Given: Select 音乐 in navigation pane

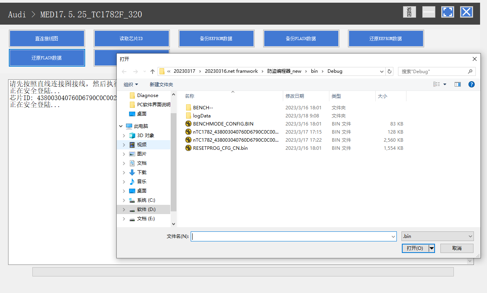Looking at the screenshot, I should (138, 182).
